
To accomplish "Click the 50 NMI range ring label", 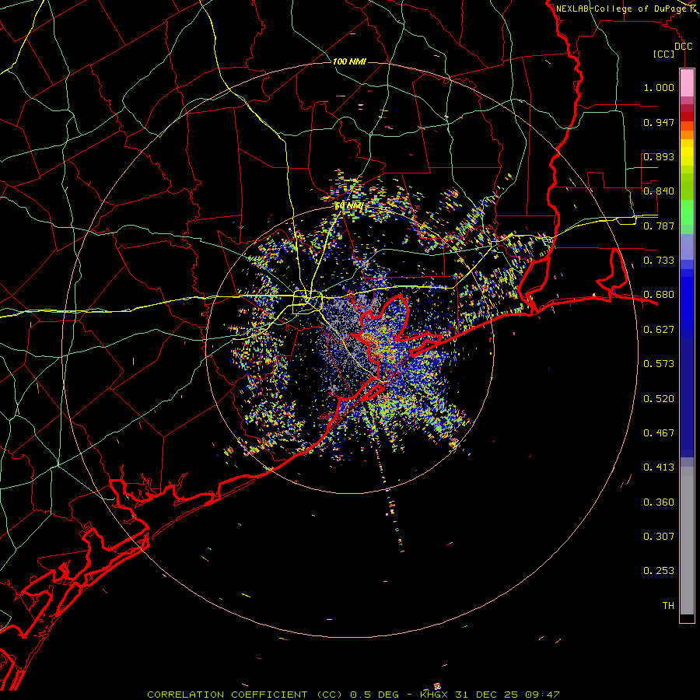I will tap(349, 206).
